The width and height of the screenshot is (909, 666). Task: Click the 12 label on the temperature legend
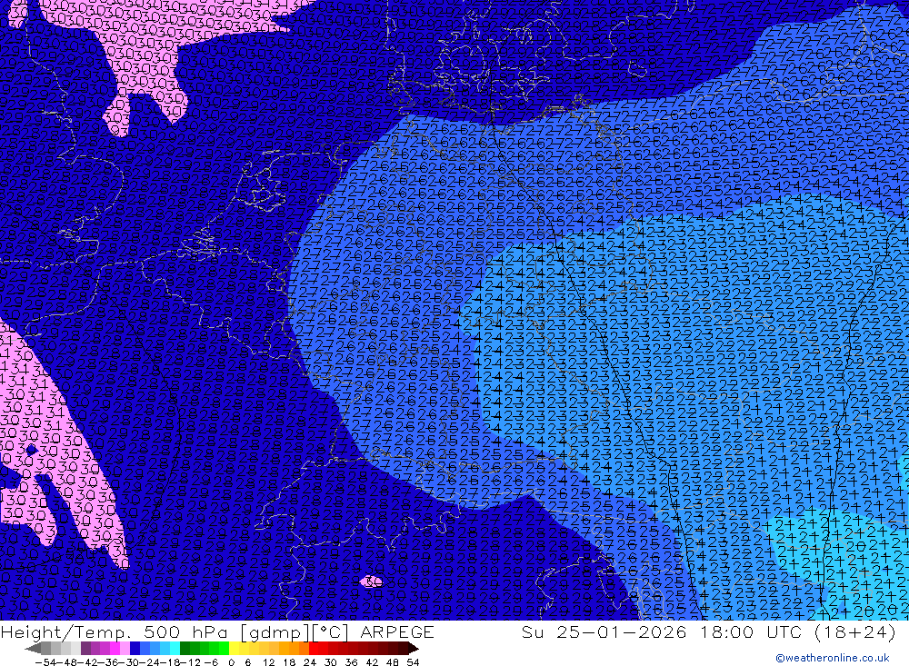click(269, 662)
